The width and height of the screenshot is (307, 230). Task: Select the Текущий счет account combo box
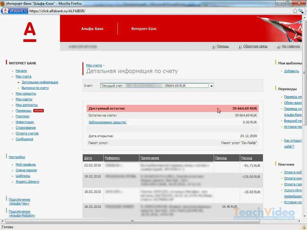(x=157, y=86)
